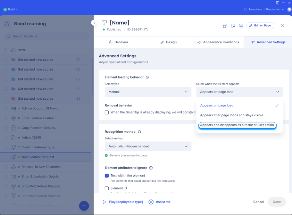Screen dimensions: 292x215
Task: Click the eye preview icon
Action: click(241, 26)
